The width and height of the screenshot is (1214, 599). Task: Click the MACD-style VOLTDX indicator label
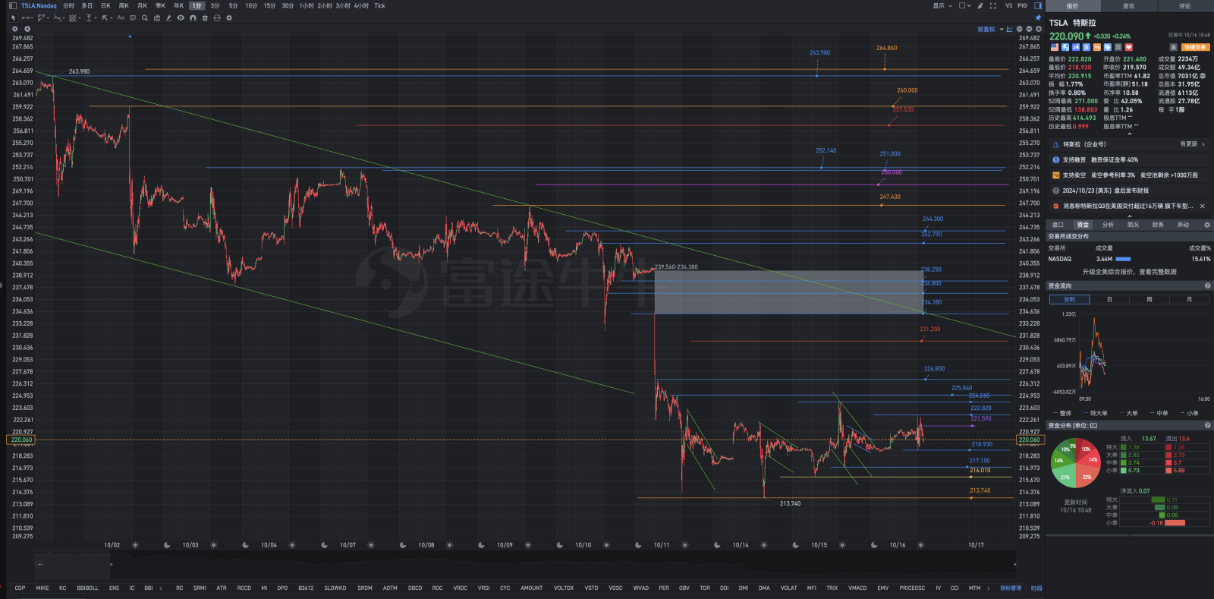point(564,588)
